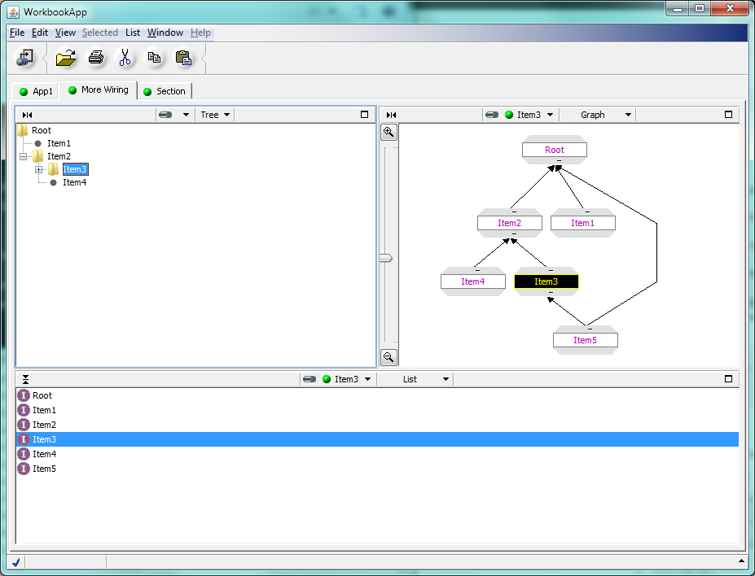Click the Copy toolbar icon

point(154,58)
